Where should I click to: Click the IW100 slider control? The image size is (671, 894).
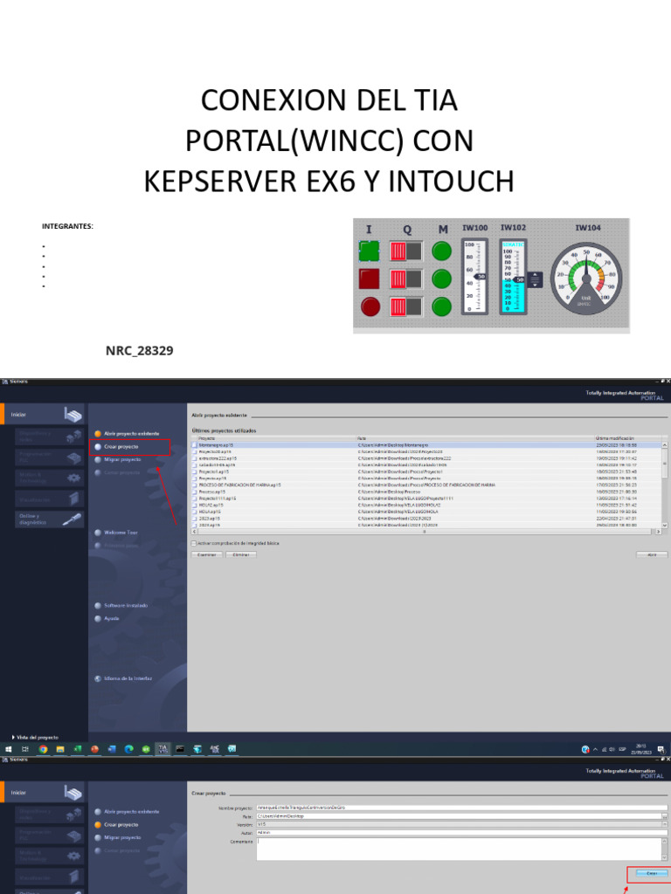[474, 277]
